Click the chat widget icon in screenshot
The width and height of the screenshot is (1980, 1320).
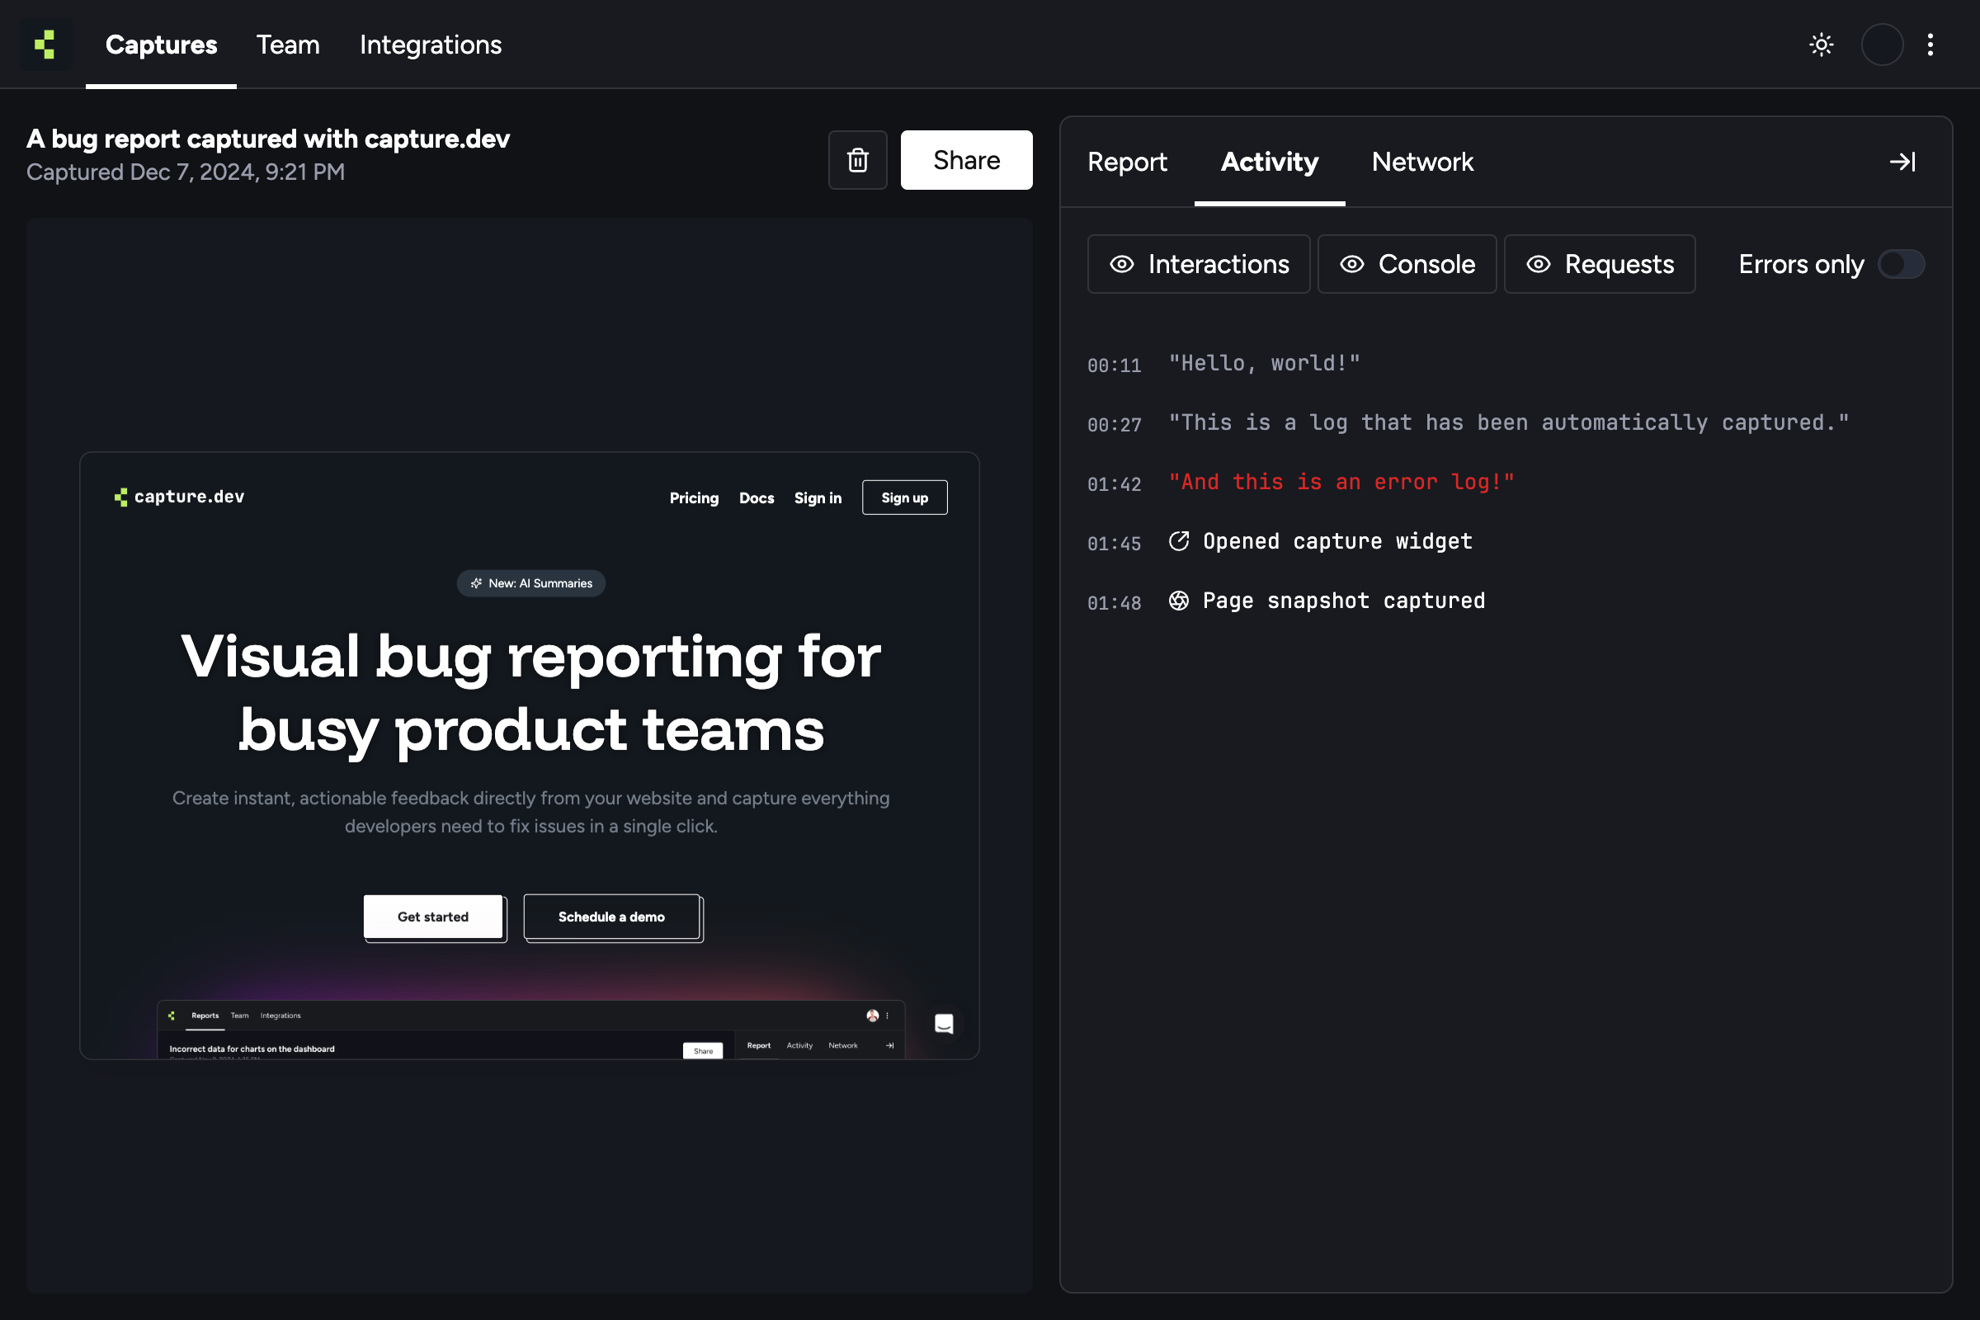point(944,1023)
